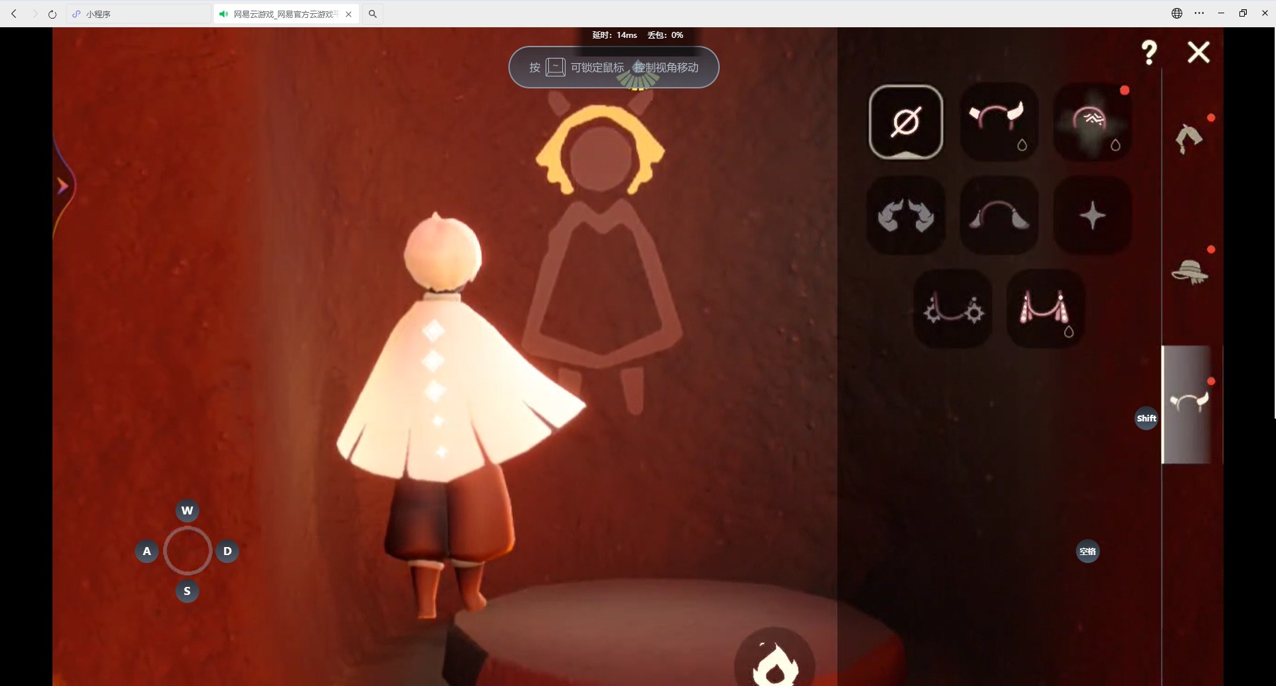The image size is (1276, 686).
Task: Open the three-dot more menu
Action: (1199, 13)
